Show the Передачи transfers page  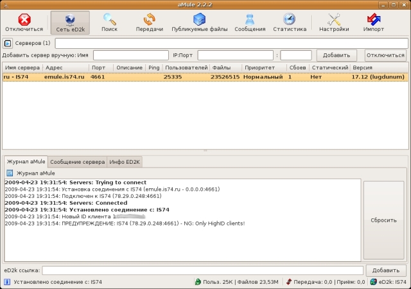click(149, 22)
